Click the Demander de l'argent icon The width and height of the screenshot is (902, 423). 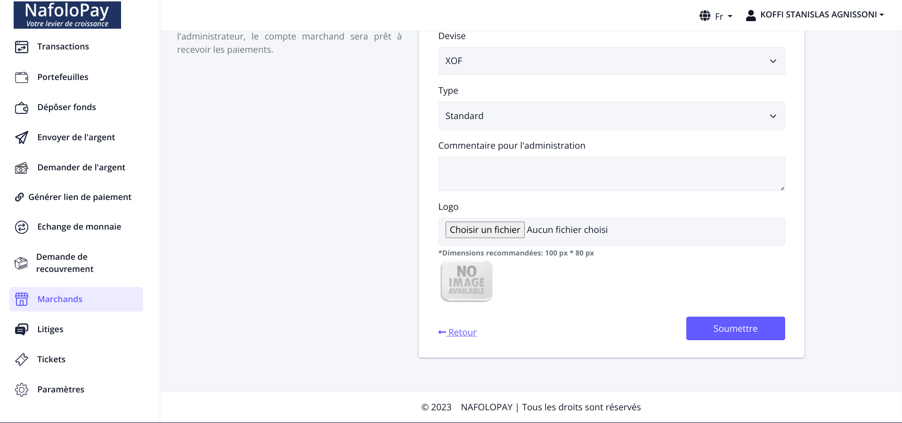pyautogui.click(x=22, y=168)
